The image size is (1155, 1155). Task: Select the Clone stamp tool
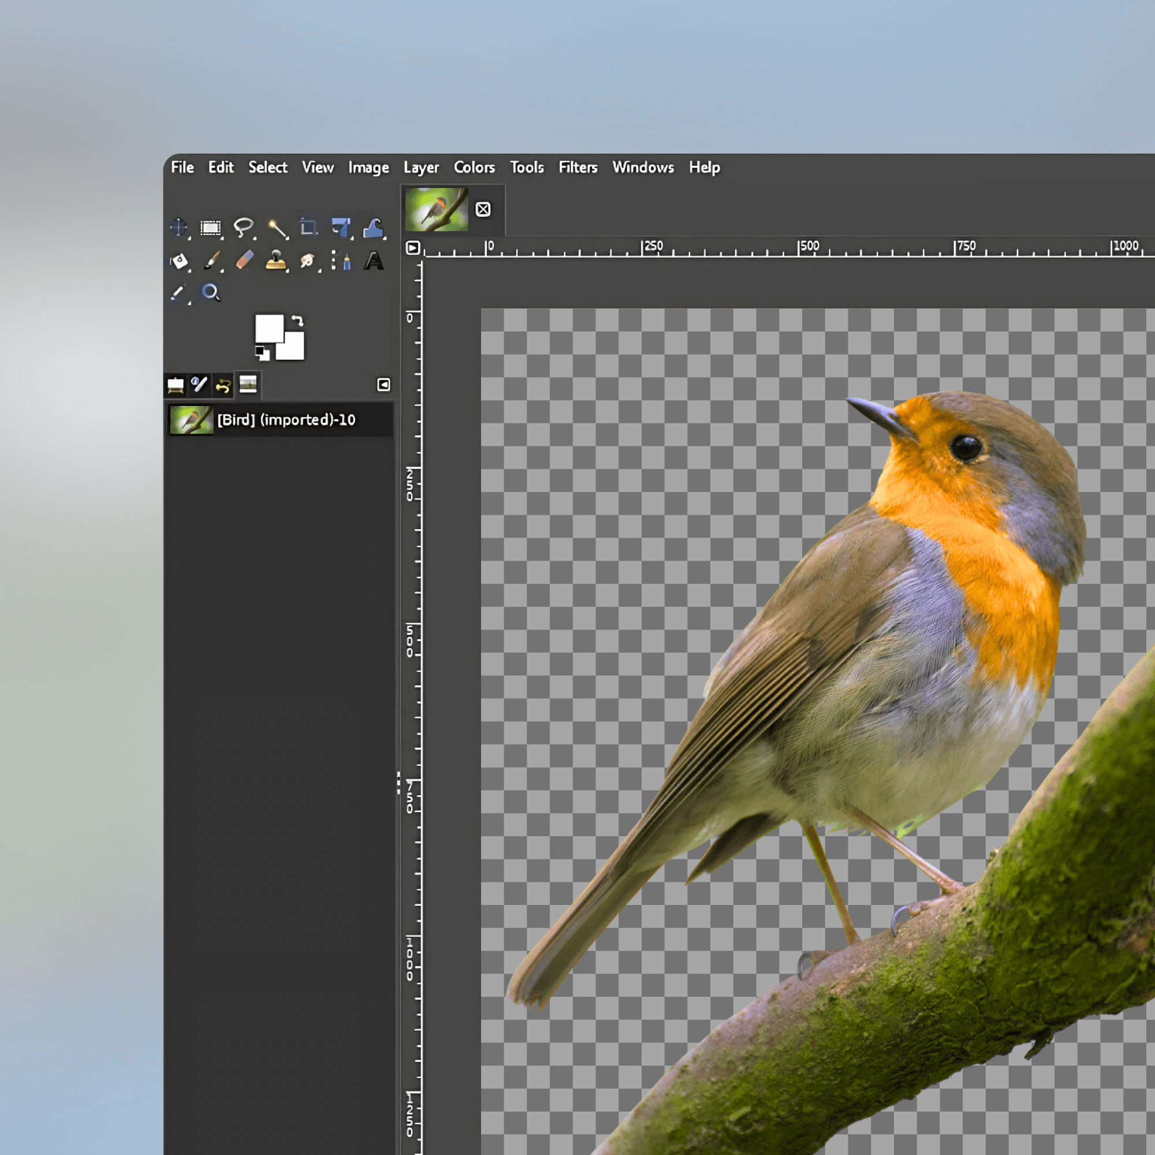tap(275, 260)
